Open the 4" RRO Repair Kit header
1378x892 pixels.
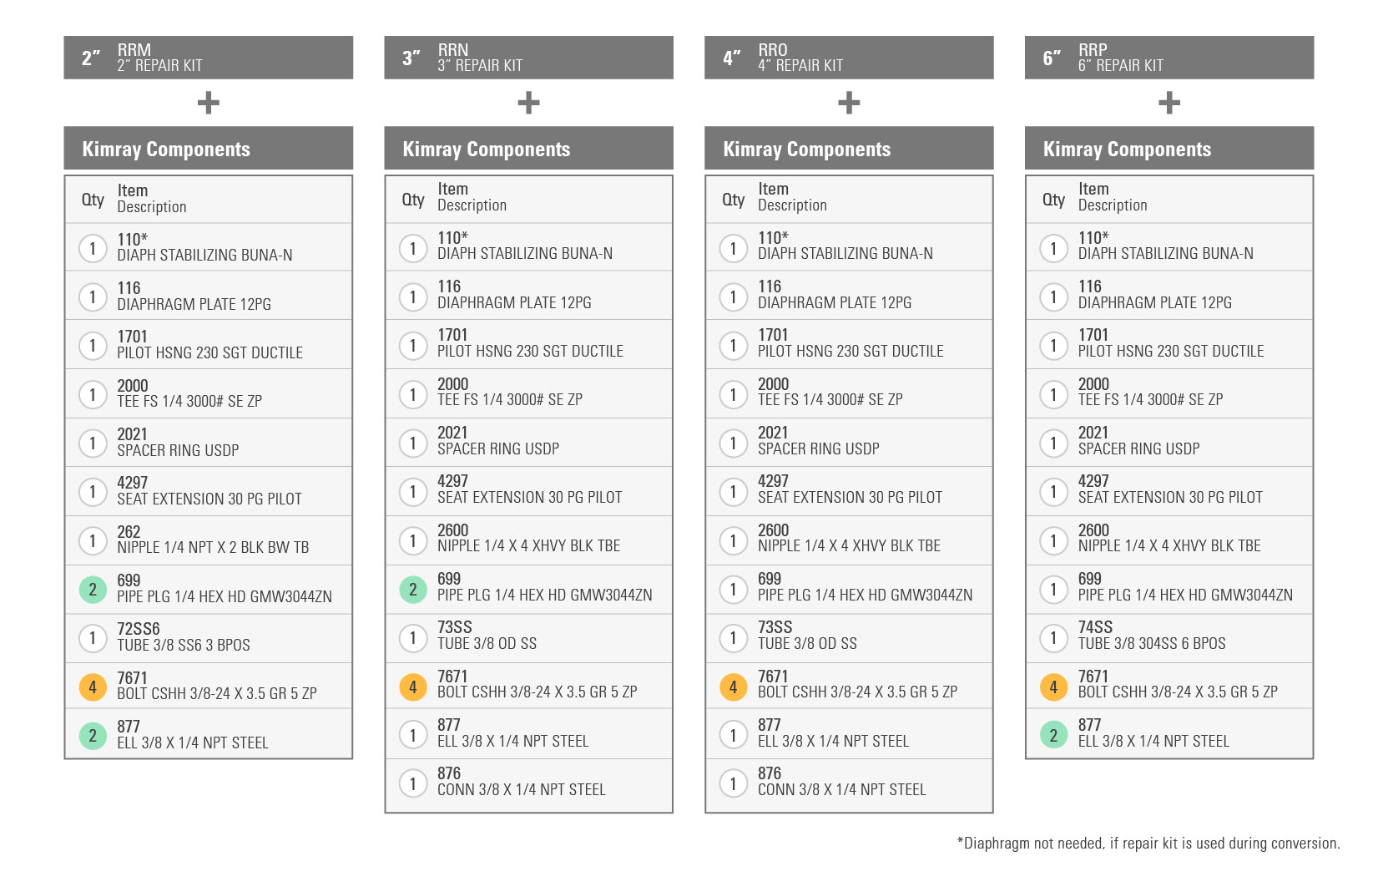(x=849, y=58)
